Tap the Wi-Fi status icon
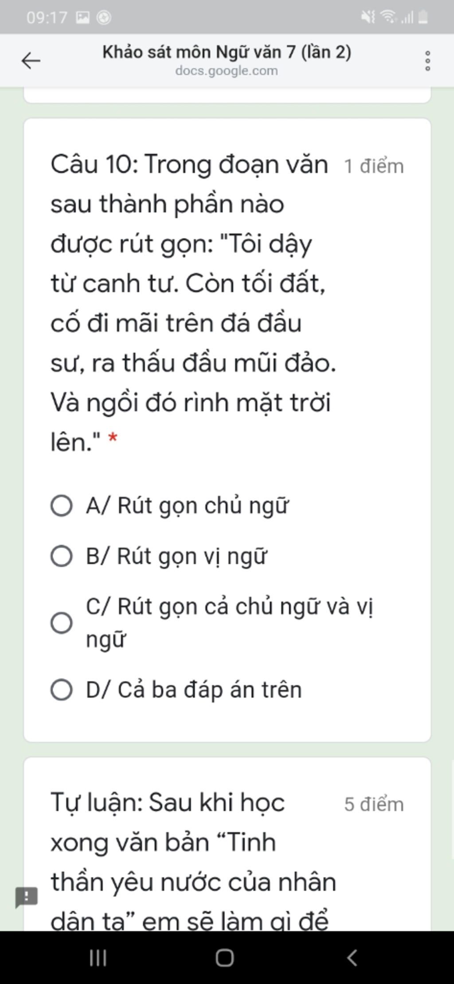 tap(388, 17)
